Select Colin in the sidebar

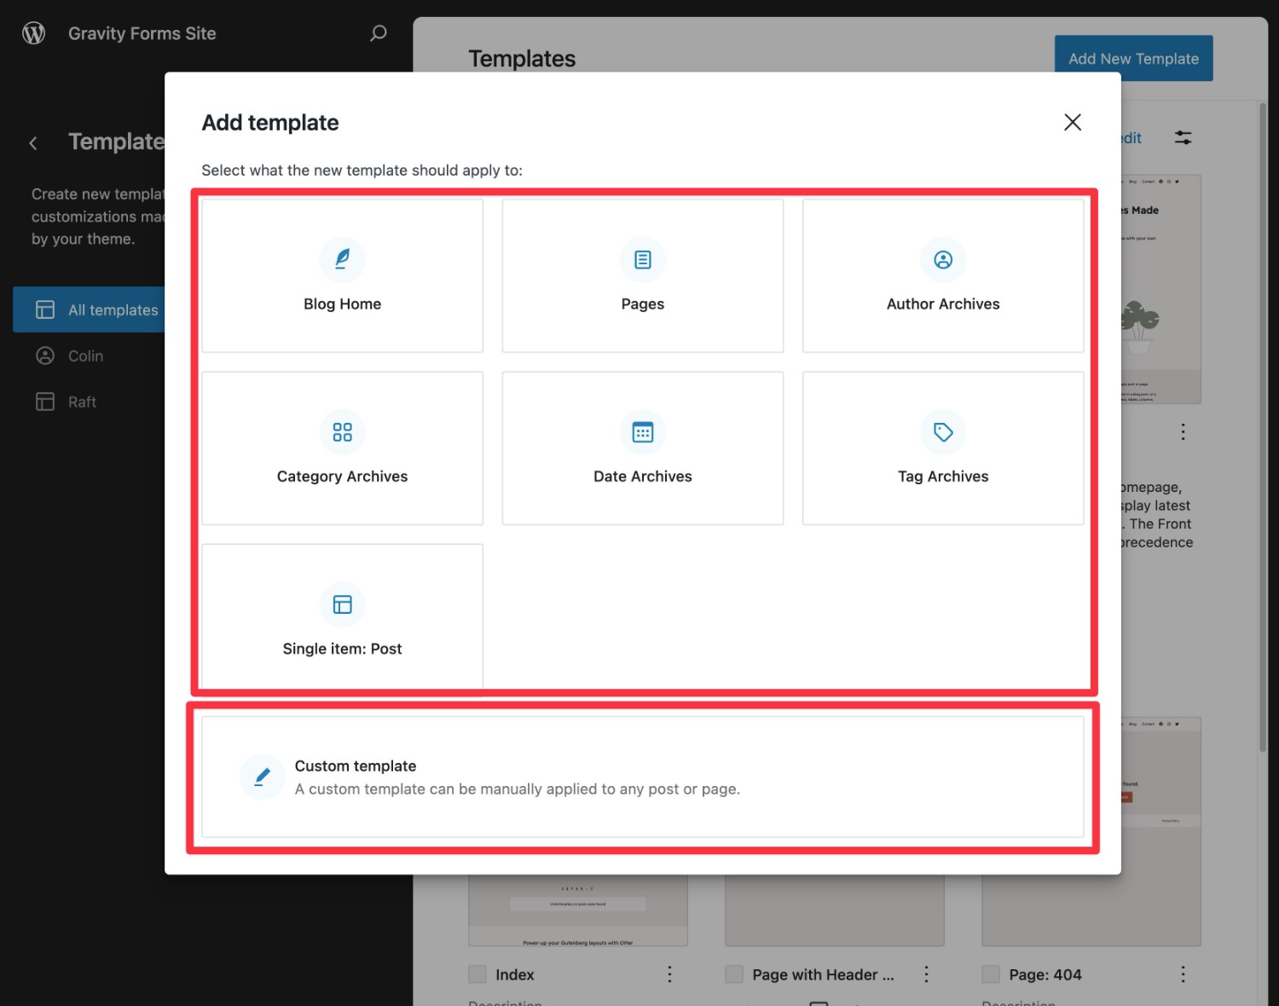click(x=85, y=356)
